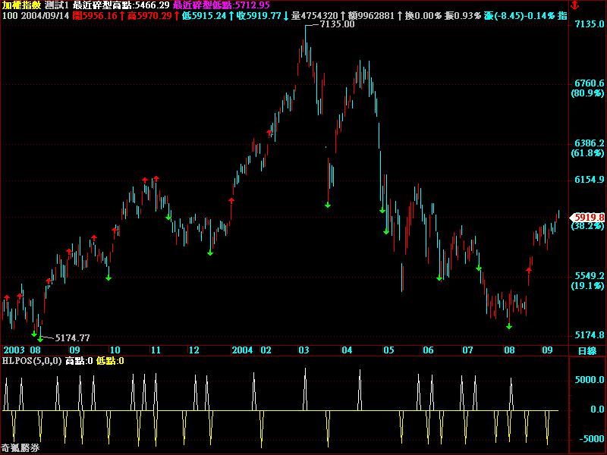The width and height of the screenshot is (607, 455).
Task: Click the 2004 year marker on time axis
Action: point(242,350)
